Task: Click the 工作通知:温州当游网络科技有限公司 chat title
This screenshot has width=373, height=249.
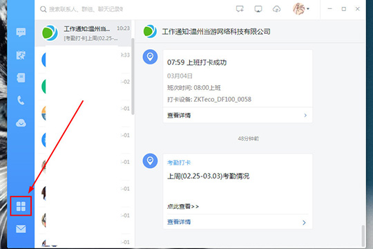Action: (216, 31)
